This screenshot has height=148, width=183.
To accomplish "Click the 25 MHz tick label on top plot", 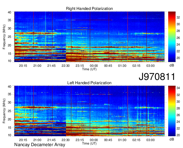I will pos(9,37).
